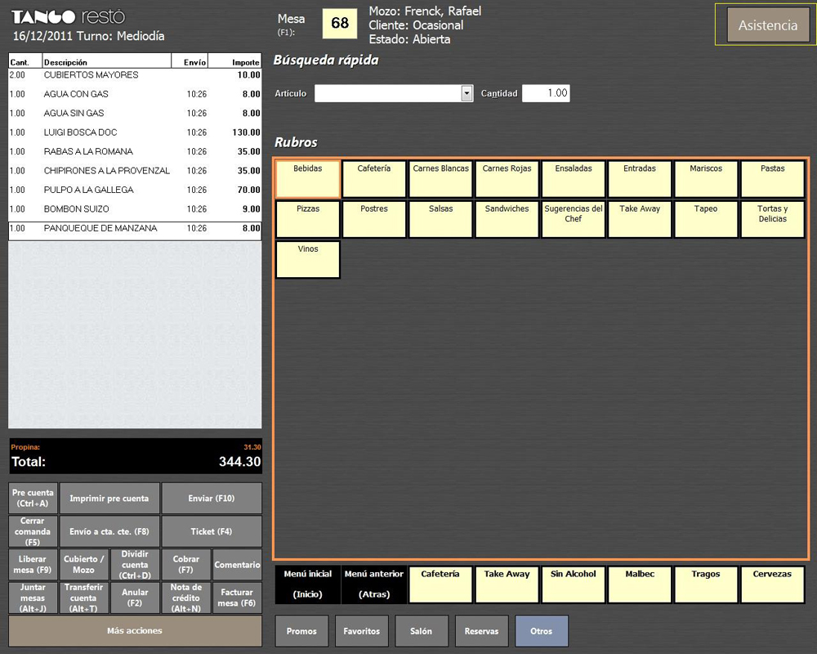
Task: Open the Artículo dropdown arrow
Action: (x=467, y=93)
